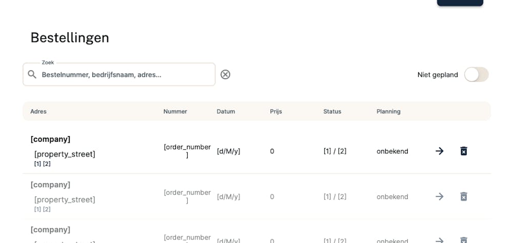Delete the first order via trash icon
Image resolution: width=513 pixels, height=243 pixels.
point(464,151)
